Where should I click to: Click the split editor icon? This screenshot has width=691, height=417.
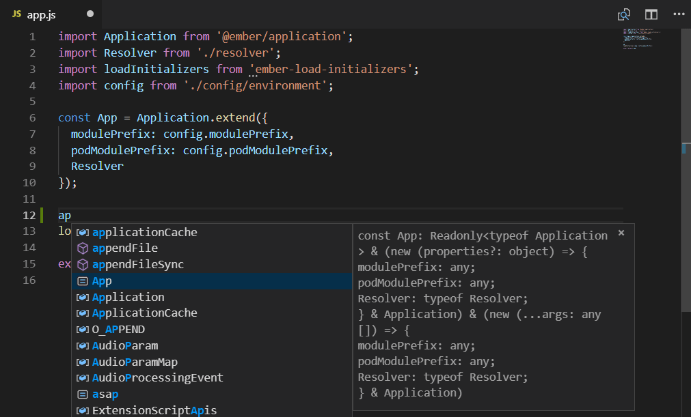[x=651, y=14]
